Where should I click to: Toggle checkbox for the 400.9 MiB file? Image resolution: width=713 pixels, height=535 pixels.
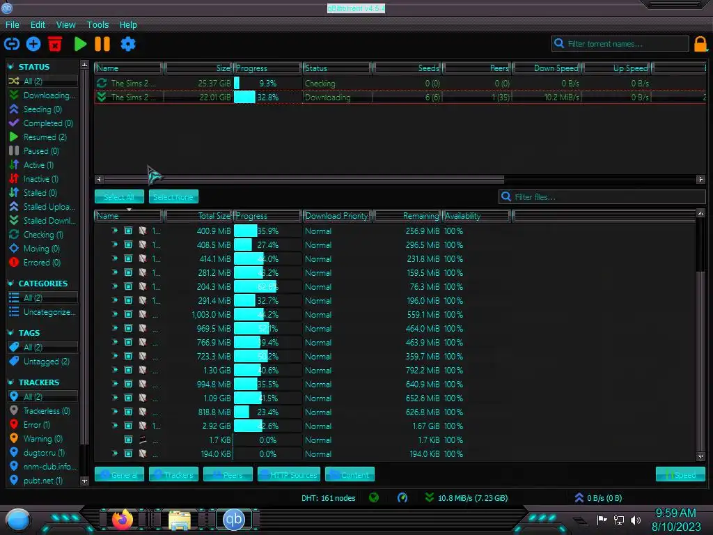pyautogui.click(x=129, y=231)
